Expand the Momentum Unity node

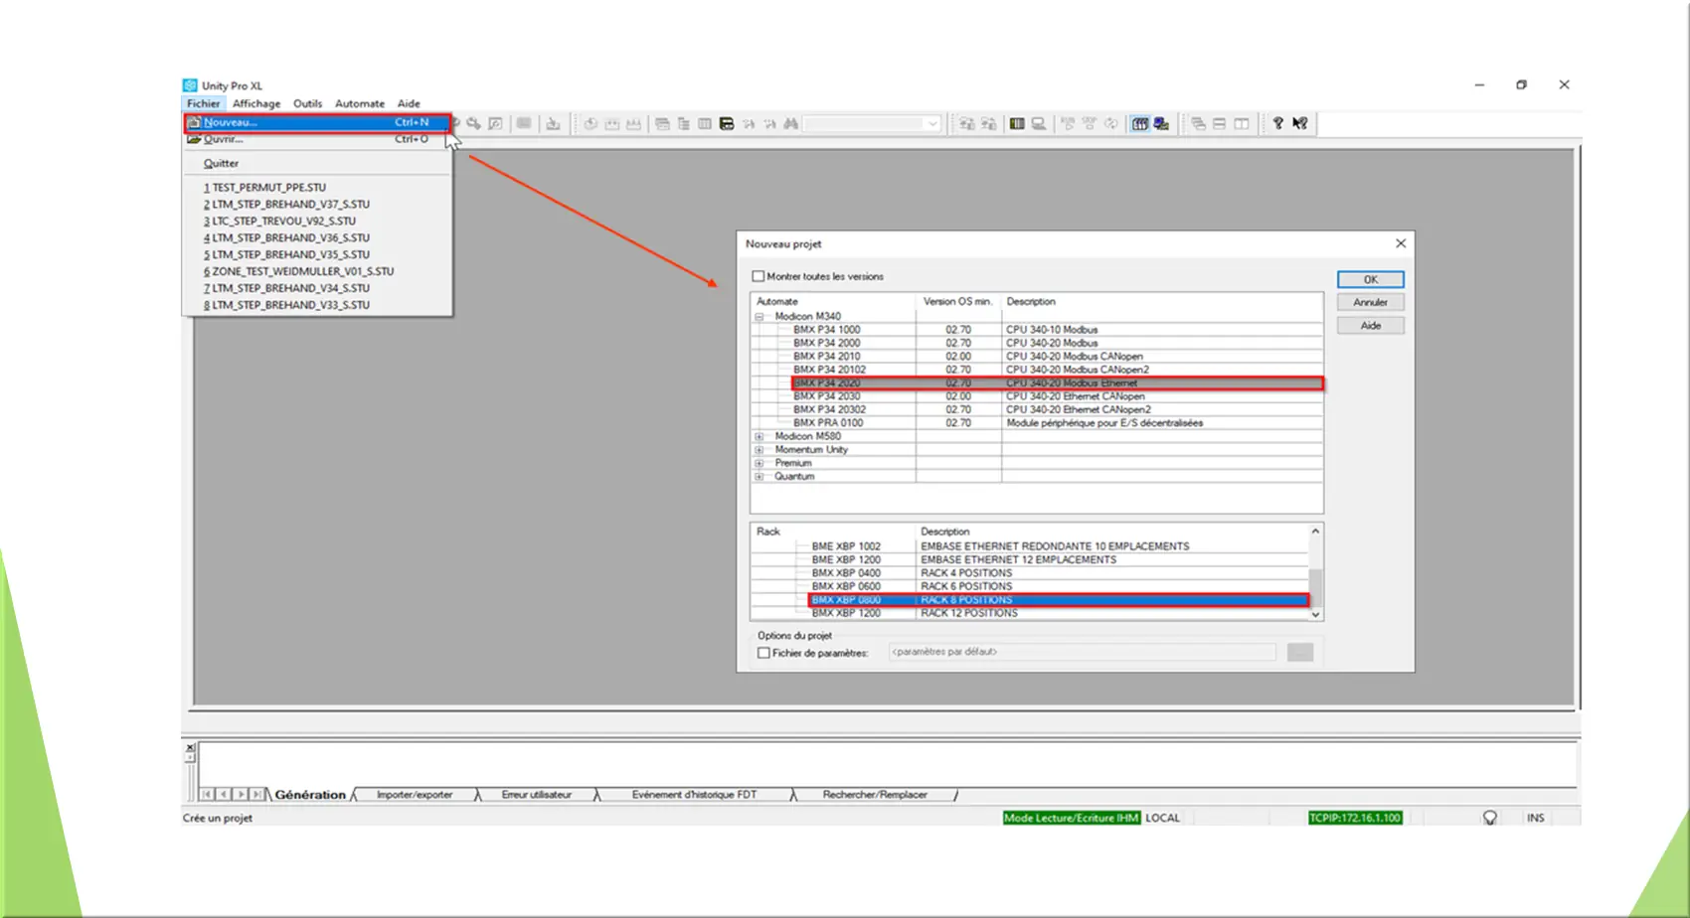(759, 450)
